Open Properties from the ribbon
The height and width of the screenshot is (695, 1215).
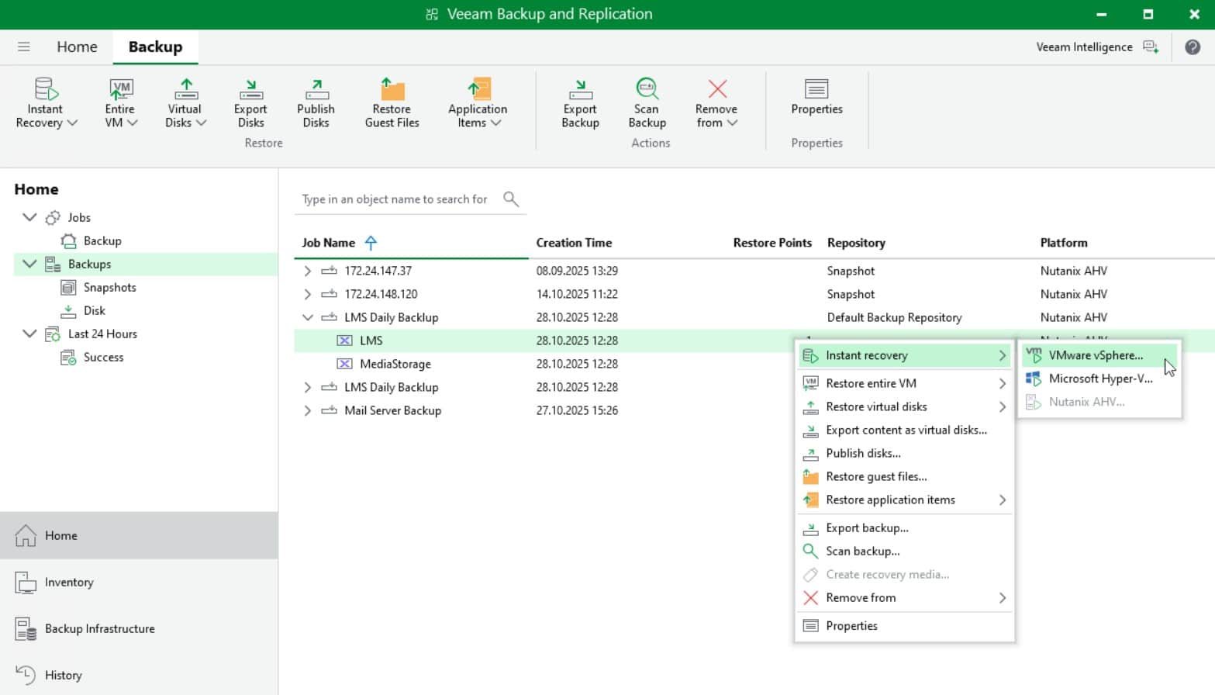tap(816, 96)
